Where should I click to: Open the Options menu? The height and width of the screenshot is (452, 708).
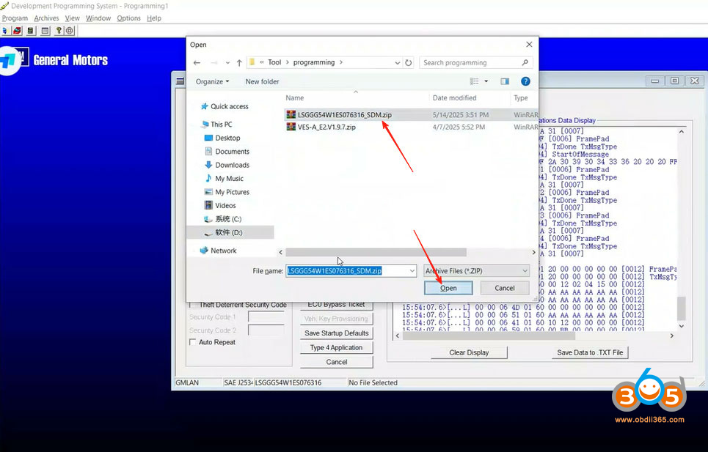[x=128, y=18]
